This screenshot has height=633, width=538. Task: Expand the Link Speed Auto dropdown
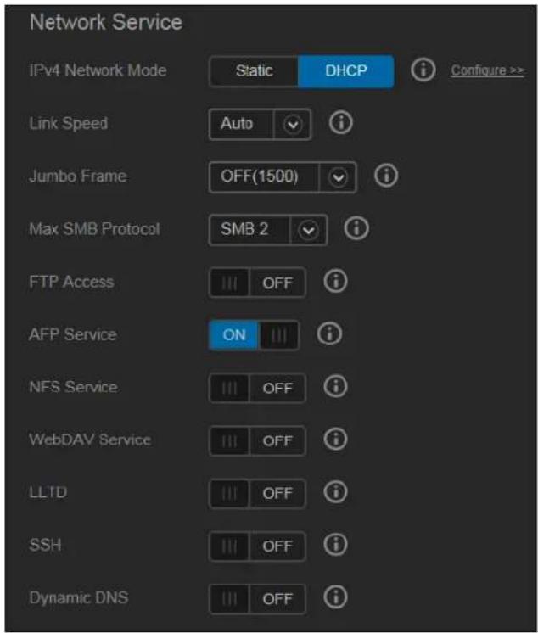pos(261,124)
